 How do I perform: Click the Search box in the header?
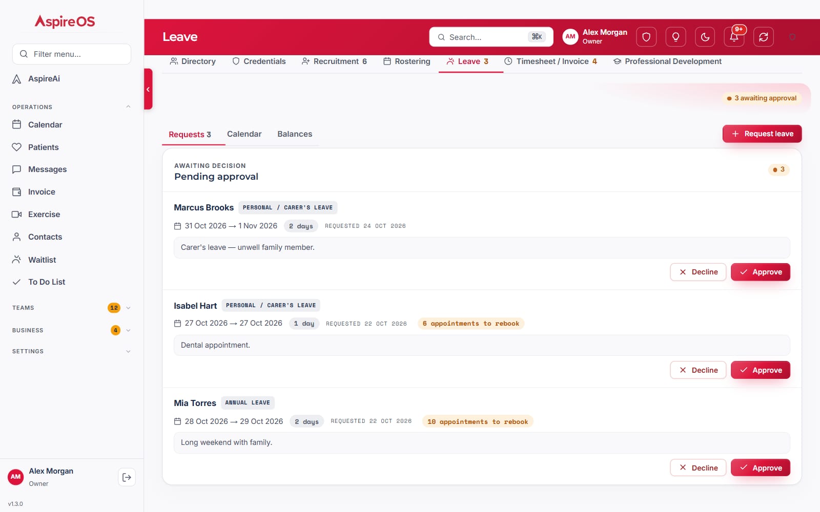coord(491,37)
